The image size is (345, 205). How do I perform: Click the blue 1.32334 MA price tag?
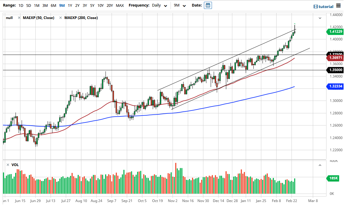click(335, 86)
